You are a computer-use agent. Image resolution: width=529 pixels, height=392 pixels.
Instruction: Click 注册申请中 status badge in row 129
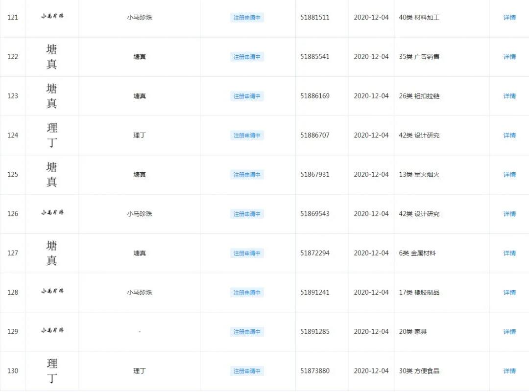tap(247, 332)
